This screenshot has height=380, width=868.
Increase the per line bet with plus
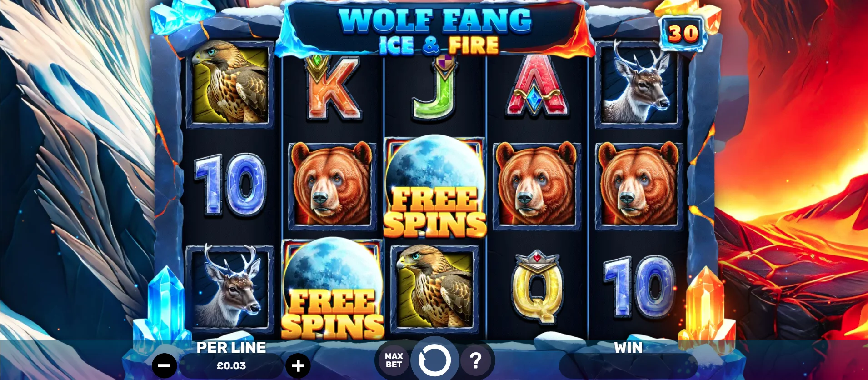click(x=298, y=365)
